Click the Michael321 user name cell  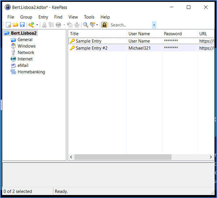pyautogui.click(x=139, y=48)
